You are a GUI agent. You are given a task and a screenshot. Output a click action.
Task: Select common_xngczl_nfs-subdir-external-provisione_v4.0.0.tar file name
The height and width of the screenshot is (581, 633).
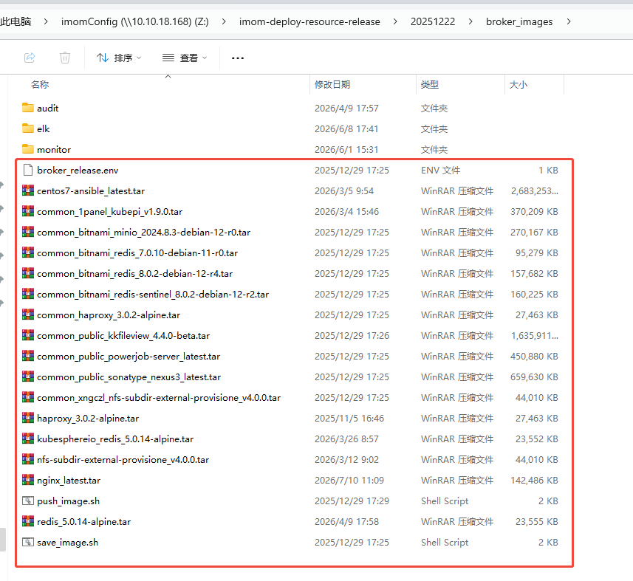159,397
